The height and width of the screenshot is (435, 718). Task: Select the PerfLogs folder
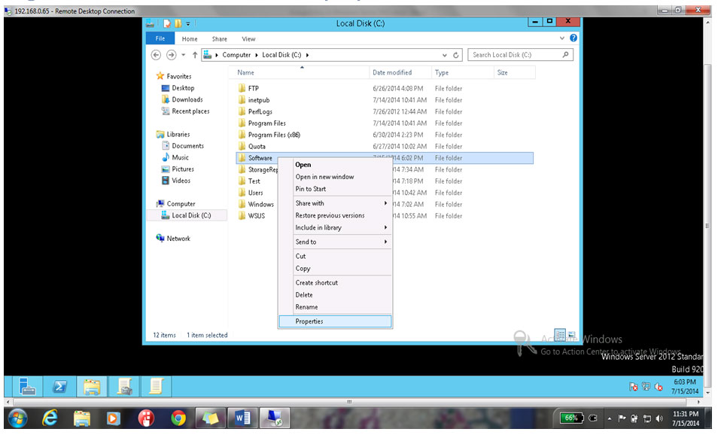click(x=260, y=111)
